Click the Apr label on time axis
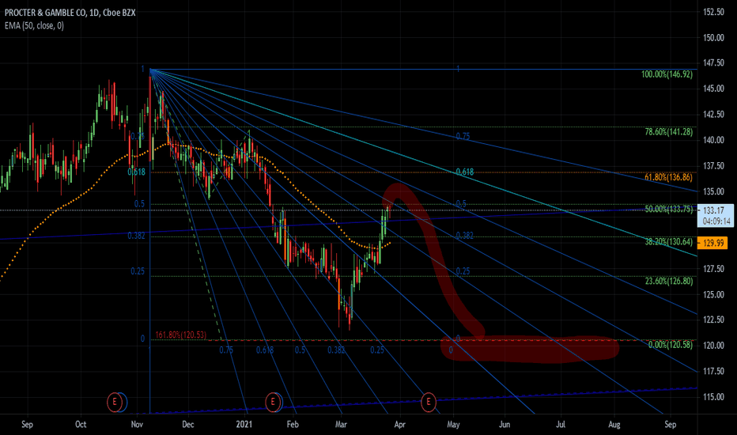 (399, 424)
